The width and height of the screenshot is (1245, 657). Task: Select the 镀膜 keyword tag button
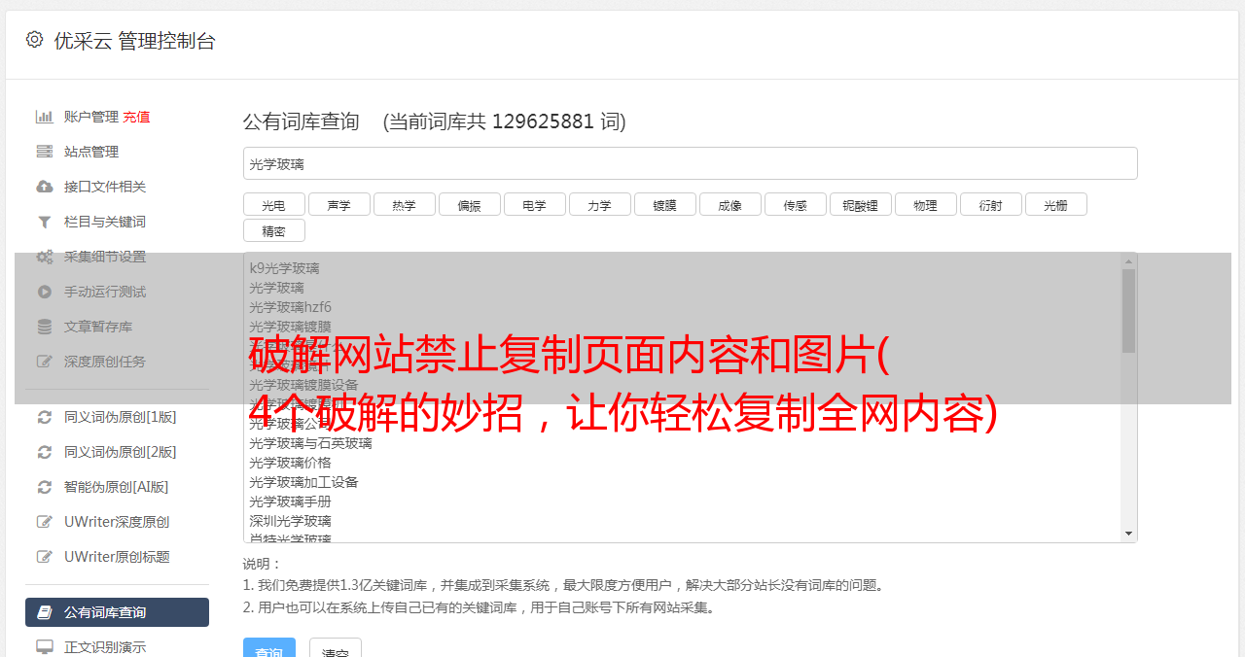tap(664, 204)
